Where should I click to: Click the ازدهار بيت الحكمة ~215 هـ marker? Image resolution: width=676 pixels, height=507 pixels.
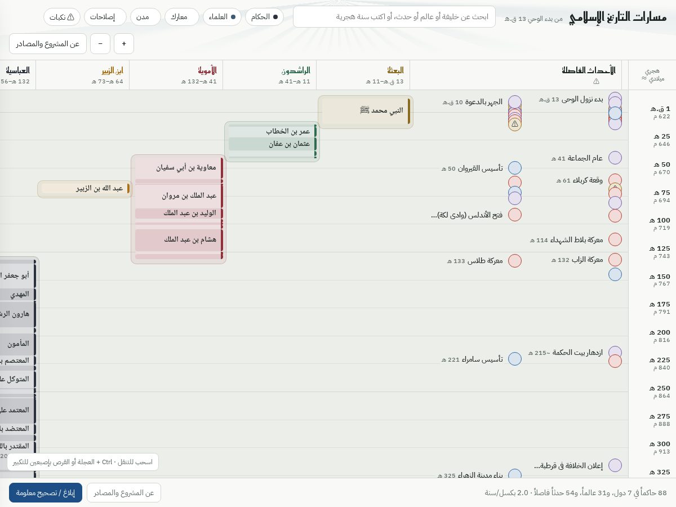615,353
